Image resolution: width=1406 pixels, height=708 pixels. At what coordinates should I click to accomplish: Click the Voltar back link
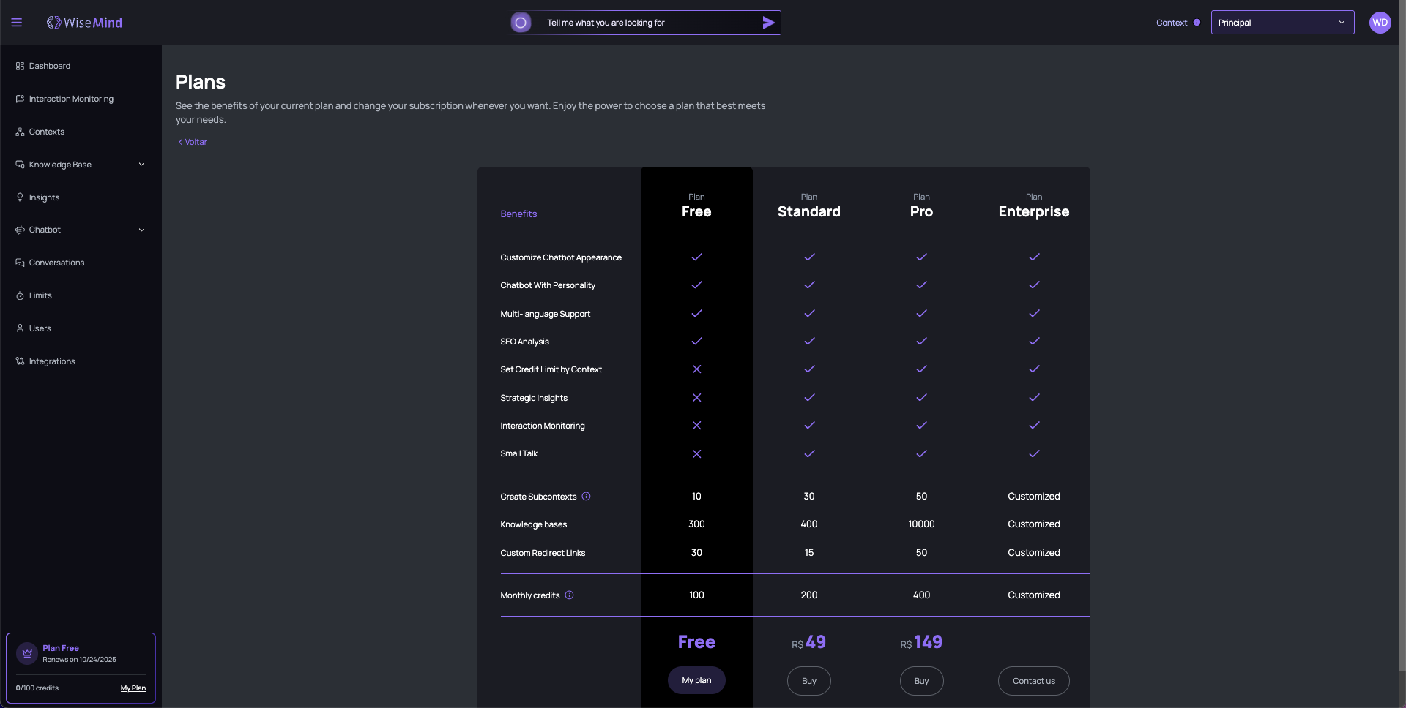click(193, 142)
